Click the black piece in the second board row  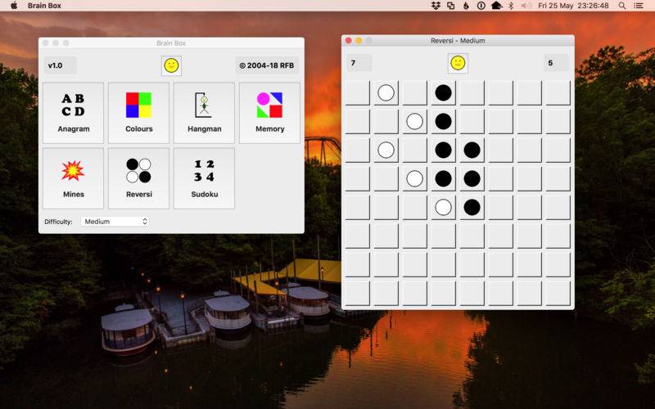(443, 121)
